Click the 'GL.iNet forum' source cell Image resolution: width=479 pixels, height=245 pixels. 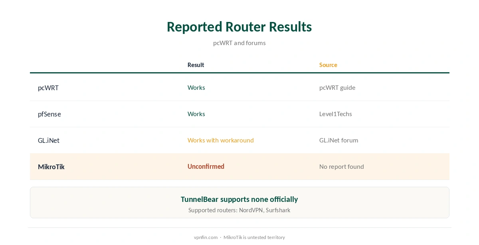click(339, 140)
